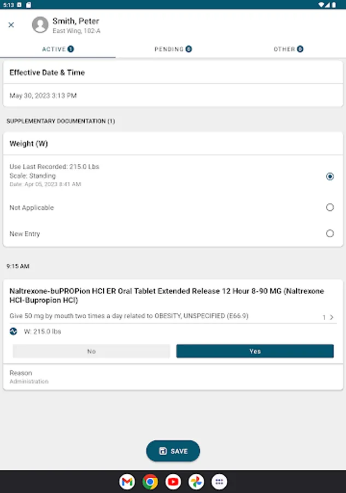
Task: Switch to the Pending tab
Action: pyautogui.click(x=173, y=49)
